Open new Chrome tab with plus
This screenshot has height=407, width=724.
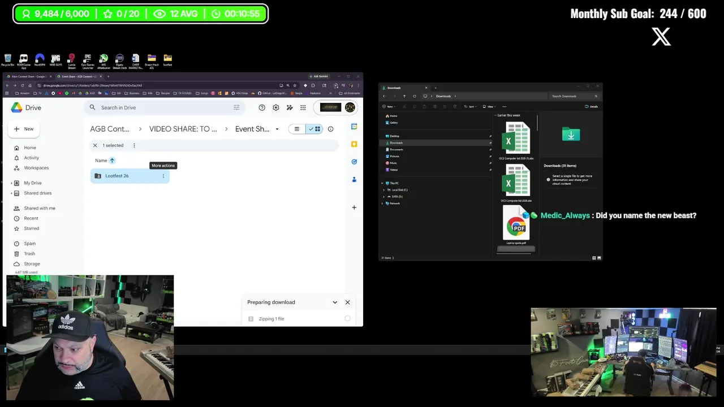pos(108,76)
